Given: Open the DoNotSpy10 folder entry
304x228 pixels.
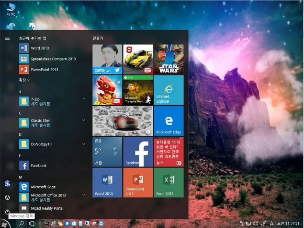Looking at the screenshot, I should (x=52, y=144).
